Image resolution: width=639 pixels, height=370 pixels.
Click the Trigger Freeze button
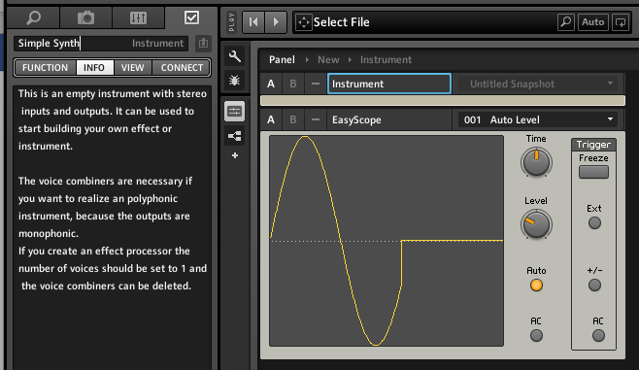point(593,172)
